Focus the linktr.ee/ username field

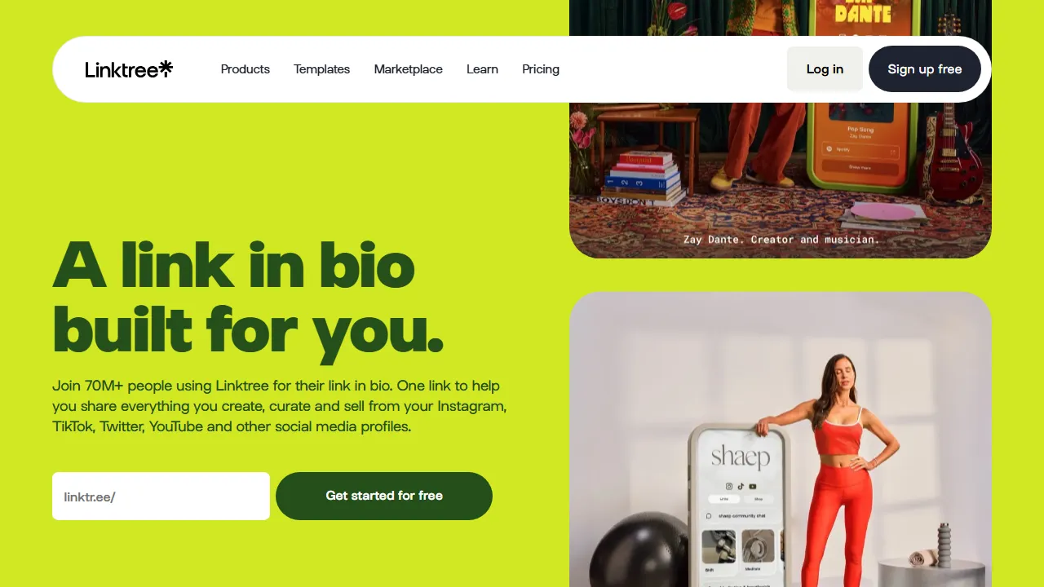(161, 496)
